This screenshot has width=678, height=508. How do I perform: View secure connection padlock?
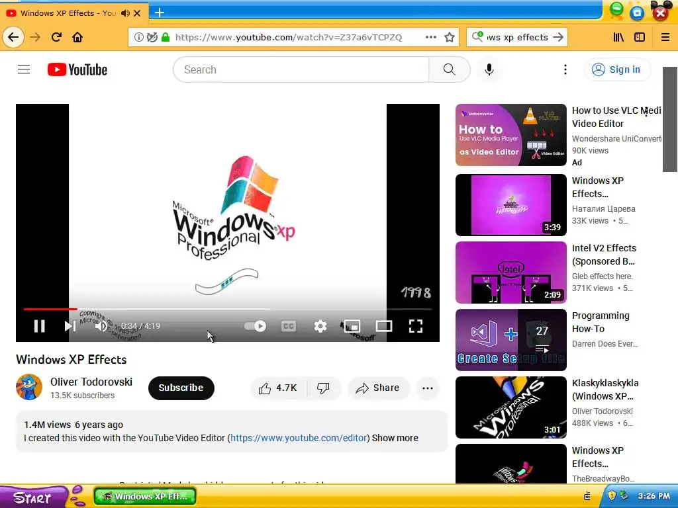[x=165, y=37]
